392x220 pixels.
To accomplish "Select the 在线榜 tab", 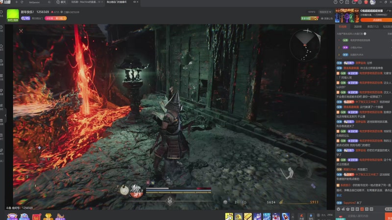I will pos(343,27).
